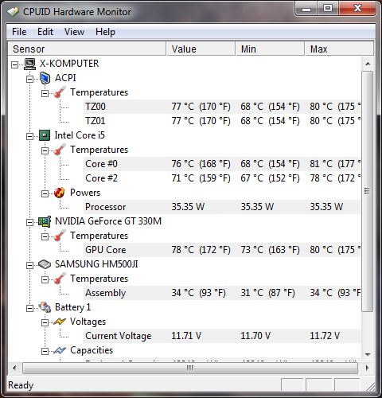Viewport: 382px width, 398px height.
Task: Click the Ready status bar text
Action: [x=21, y=385]
